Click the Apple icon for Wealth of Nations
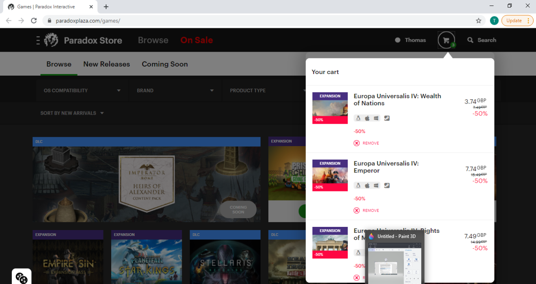This screenshot has height=284, width=536. click(x=367, y=118)
